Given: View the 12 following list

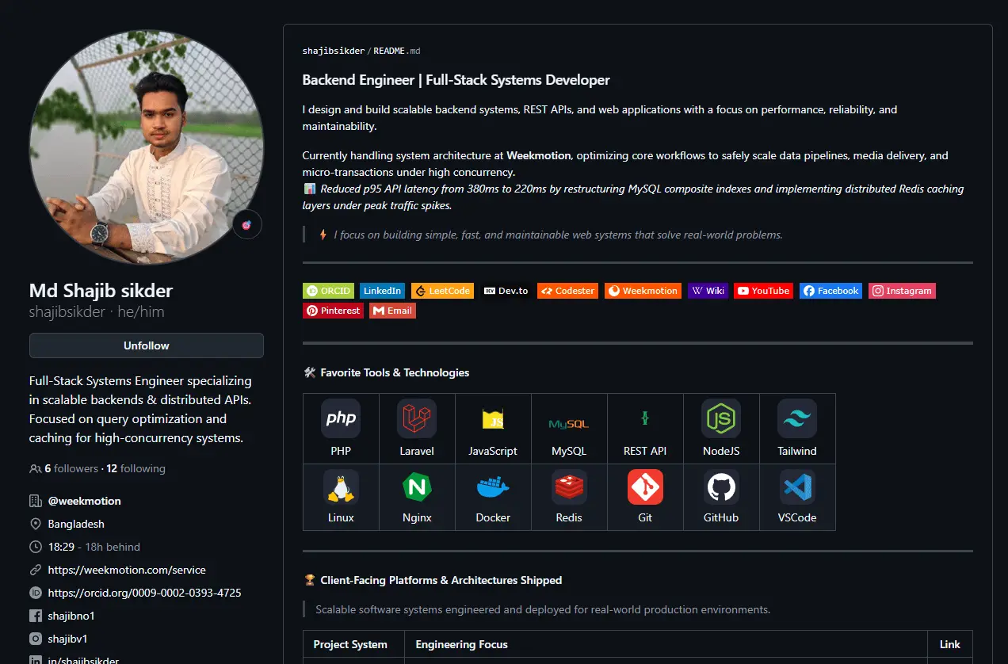Looking at the screenshot, I should click(136, 468).
